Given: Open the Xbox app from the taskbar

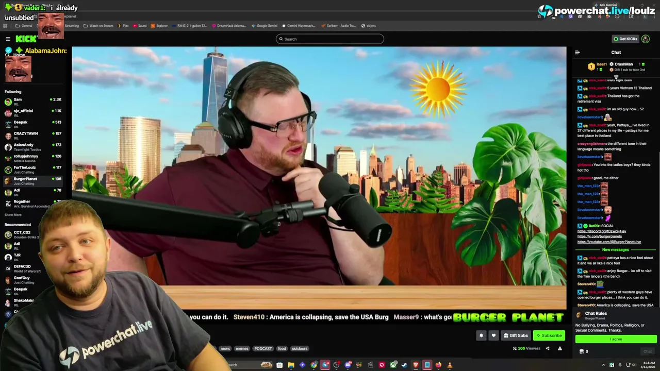Looking at the screenshot, I should pos(393,365).
